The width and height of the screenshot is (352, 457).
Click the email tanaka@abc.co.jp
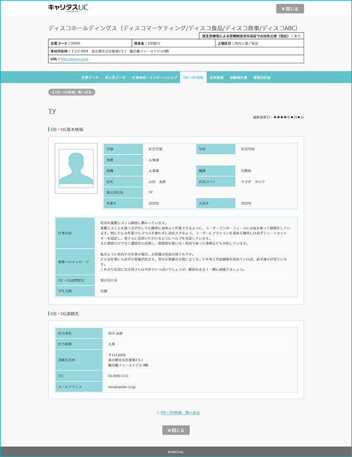coord(122,387)
